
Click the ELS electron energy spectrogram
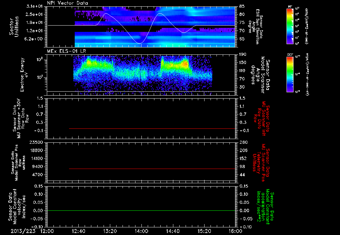click(x=143, y=75)
